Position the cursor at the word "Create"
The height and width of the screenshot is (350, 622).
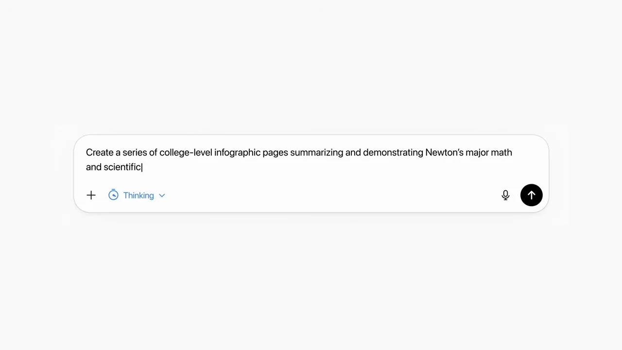[100, 153]
